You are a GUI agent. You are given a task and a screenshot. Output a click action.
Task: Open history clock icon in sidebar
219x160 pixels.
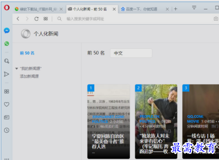[x=7, y=130]
